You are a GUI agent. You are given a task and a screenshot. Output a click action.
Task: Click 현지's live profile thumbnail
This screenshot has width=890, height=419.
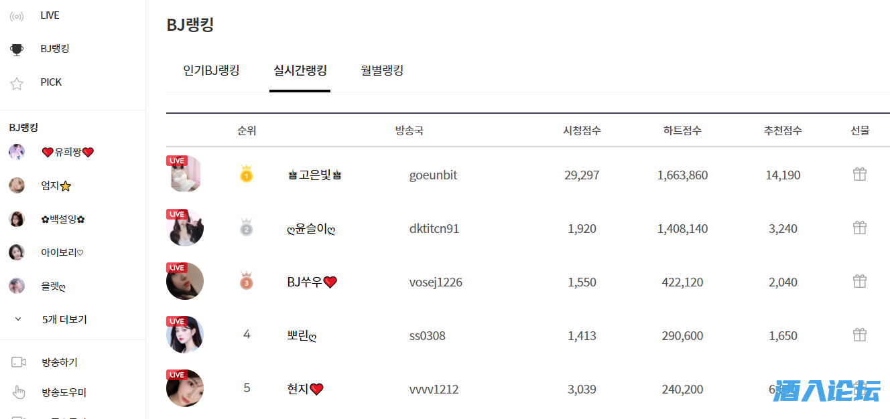coord(184,388)
